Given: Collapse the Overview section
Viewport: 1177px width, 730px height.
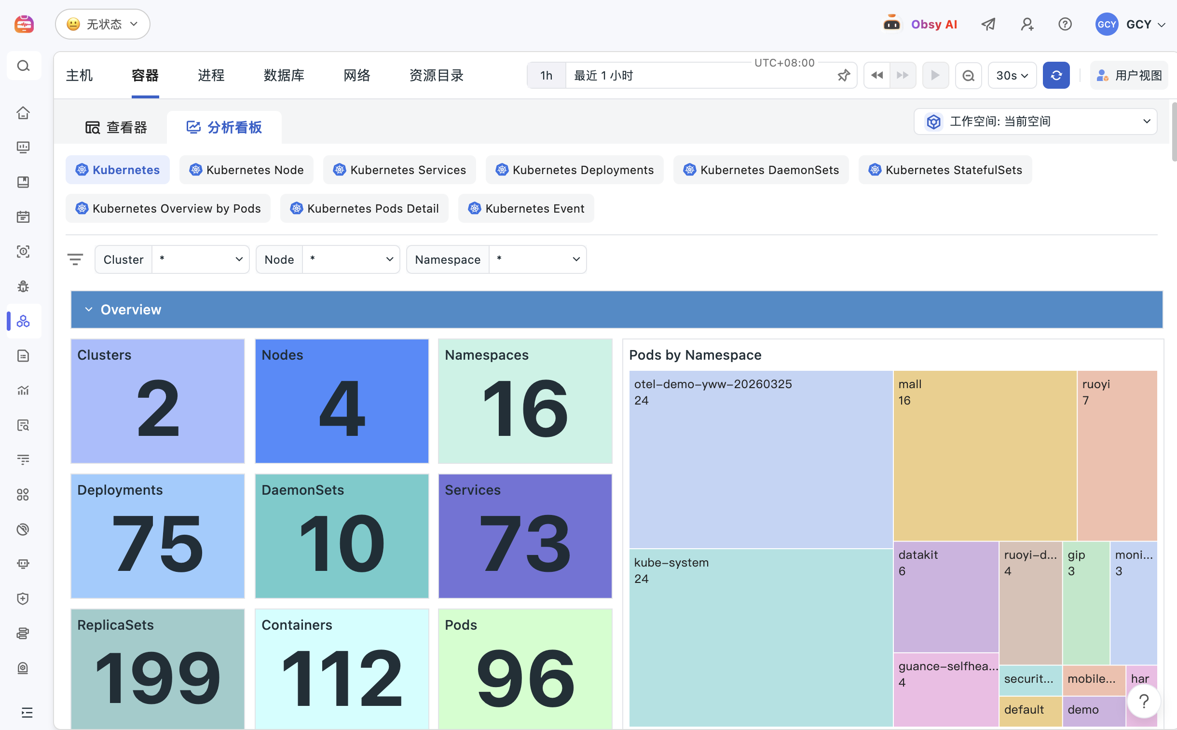Looking at the screenshot, I should 88,310.
